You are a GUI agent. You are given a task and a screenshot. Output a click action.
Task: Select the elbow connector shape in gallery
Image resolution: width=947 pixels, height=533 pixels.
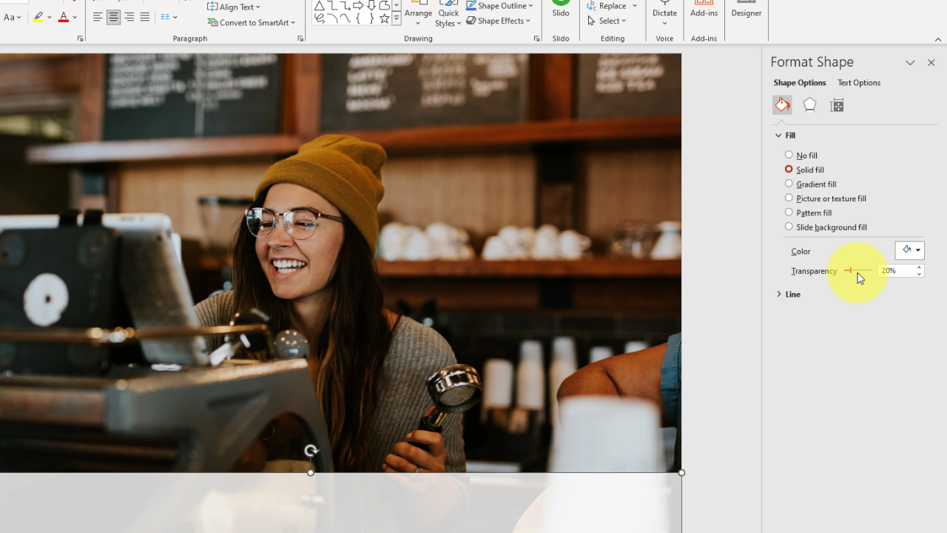(x=332, y=5)
